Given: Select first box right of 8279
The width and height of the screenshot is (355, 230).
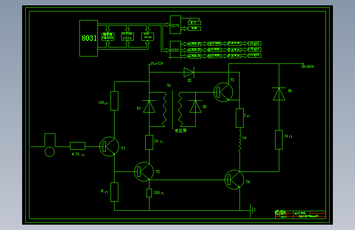Looking at the screenshot, I should click(x=194, y=23).
